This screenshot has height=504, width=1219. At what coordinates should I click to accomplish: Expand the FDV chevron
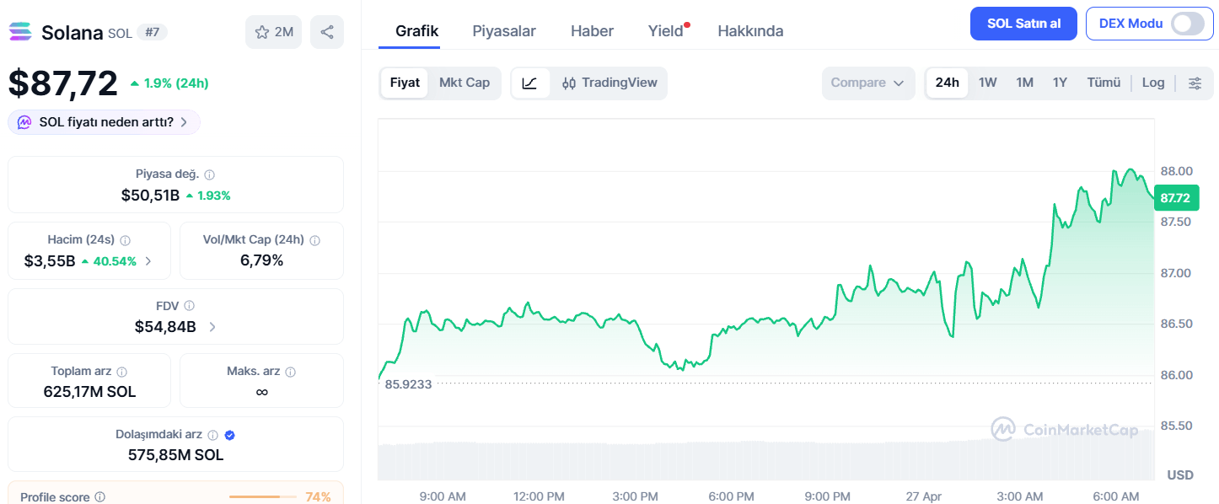click(x=212, y=327)
